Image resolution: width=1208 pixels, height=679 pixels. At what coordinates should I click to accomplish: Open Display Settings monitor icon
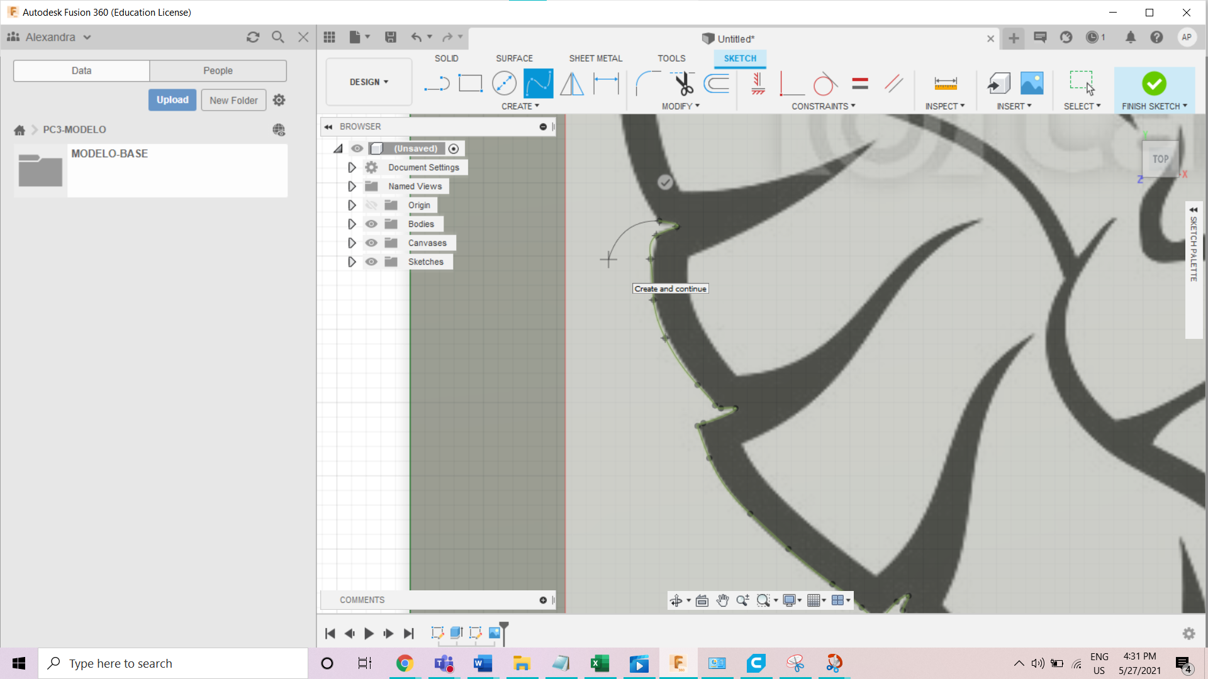tap(790, 600)
